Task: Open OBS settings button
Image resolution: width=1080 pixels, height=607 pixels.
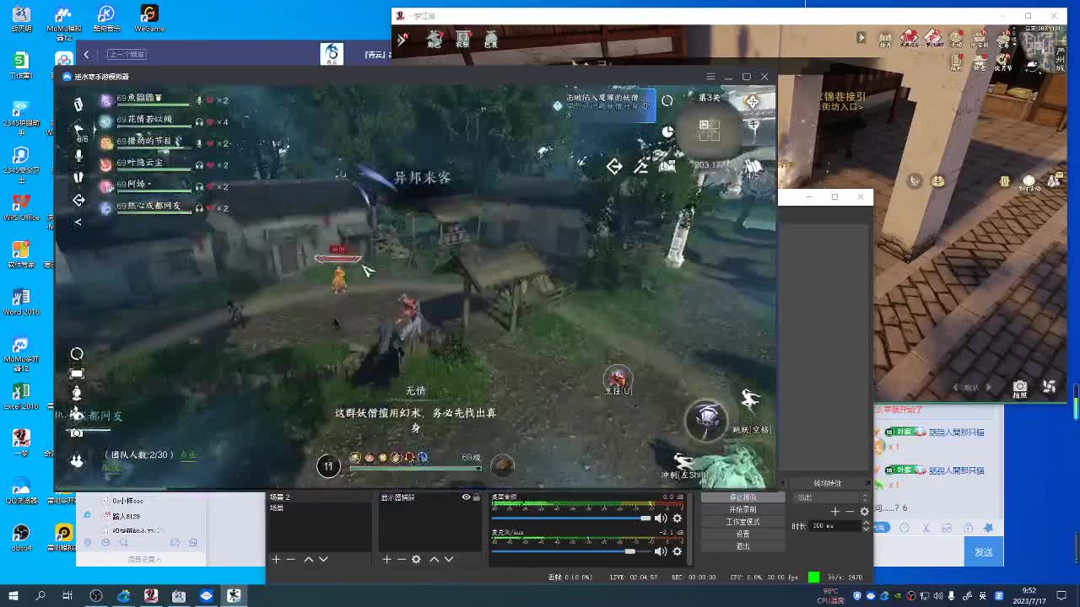Action: point(742,534)
